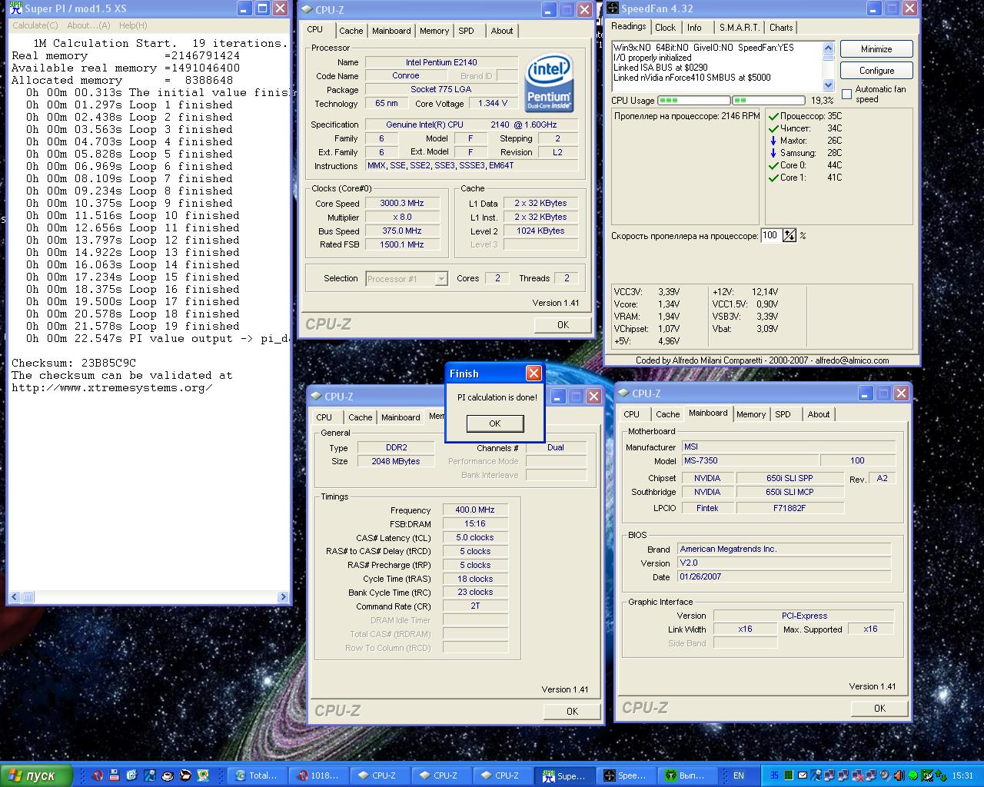The image size is (984, 787).
Task: Open CPU tab in CPU-Z memory window
Action: coord(324,417)
